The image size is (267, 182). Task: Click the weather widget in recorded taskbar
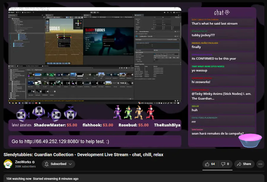[145, 103]
